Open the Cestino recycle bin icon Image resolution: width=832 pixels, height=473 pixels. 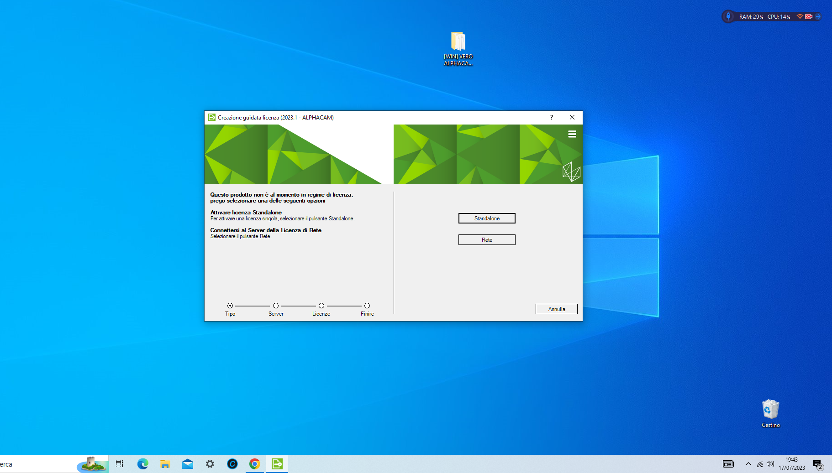770,413
